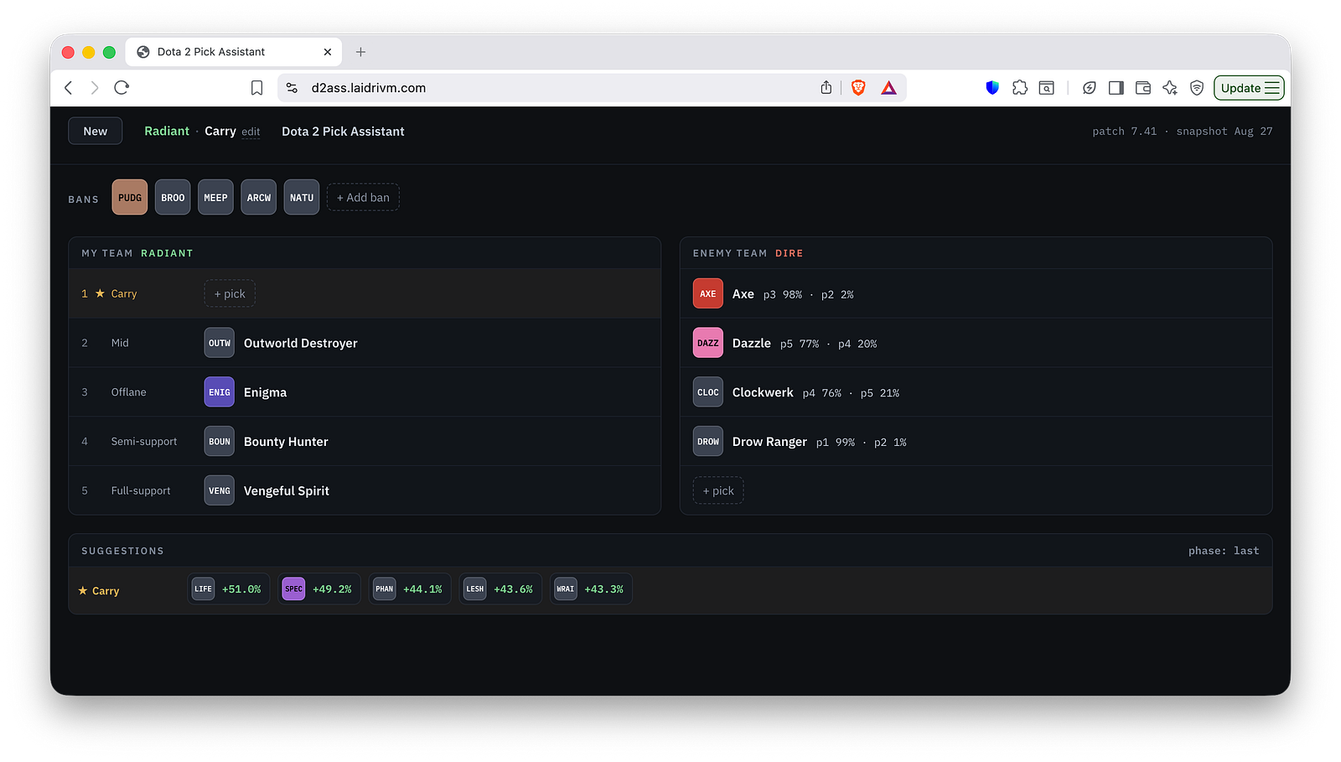Image resolution: width=1341 pixels, height=762 pixels.
Task: Click the Vengeful Spirit hero name
Action: pos(287,491)
